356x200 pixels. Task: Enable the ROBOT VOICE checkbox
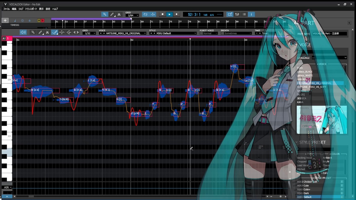tap(201, 33)
